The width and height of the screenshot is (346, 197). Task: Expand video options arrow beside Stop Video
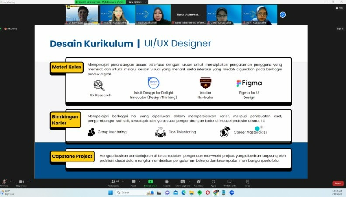(x=28, y=182)
